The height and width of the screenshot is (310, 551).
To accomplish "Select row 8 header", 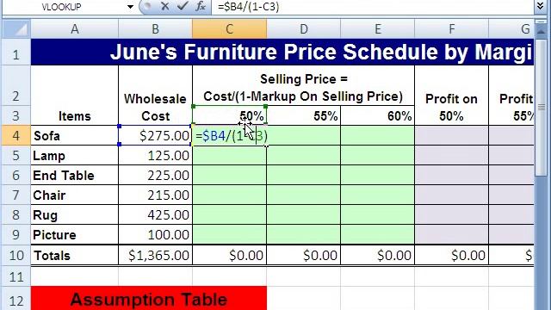I will (x=16, y=214).
